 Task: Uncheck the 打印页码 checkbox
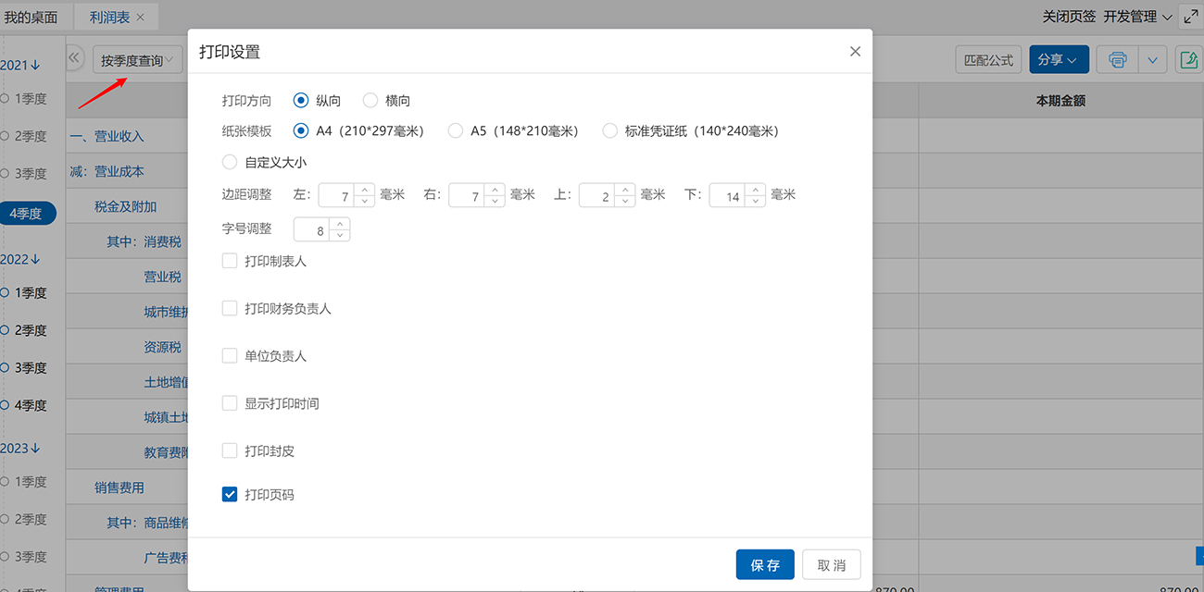[x=230, y=495]
